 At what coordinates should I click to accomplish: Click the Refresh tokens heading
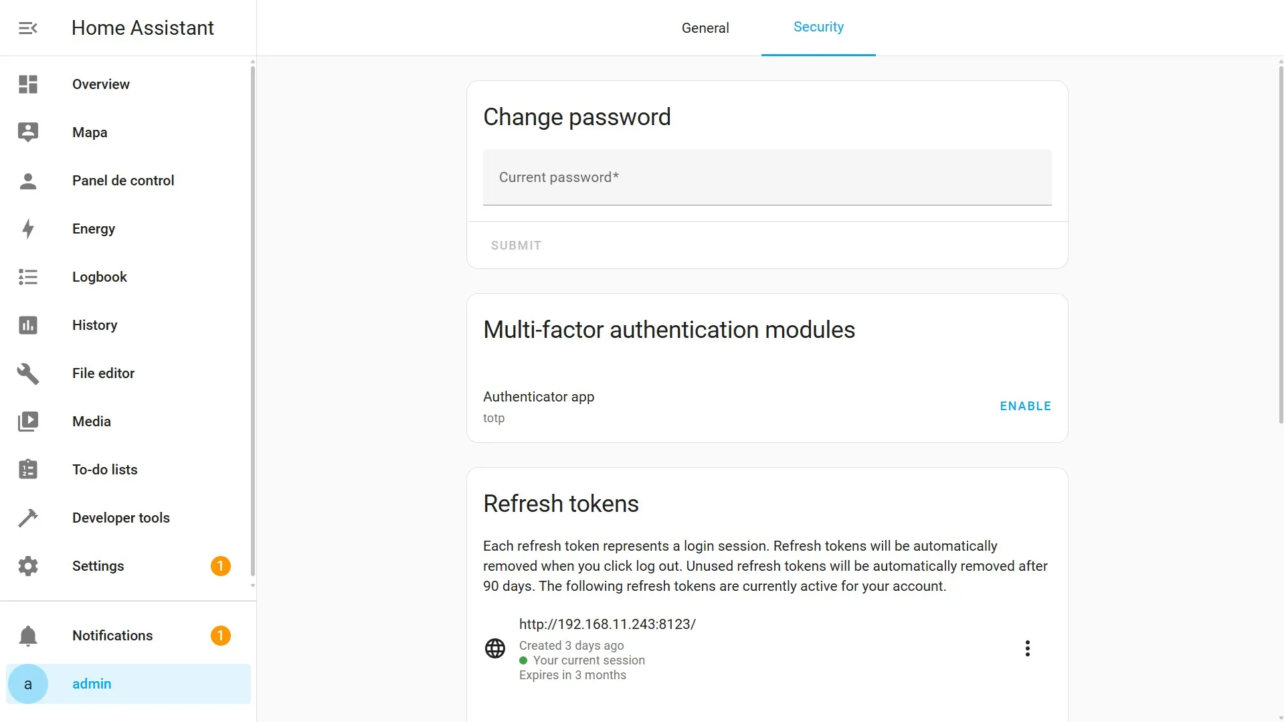561,504
